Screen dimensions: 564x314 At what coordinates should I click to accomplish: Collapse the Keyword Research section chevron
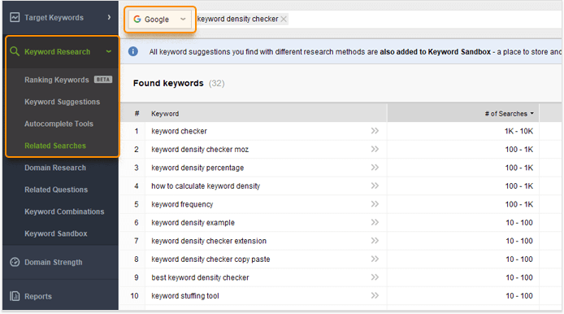coord(109,51)
